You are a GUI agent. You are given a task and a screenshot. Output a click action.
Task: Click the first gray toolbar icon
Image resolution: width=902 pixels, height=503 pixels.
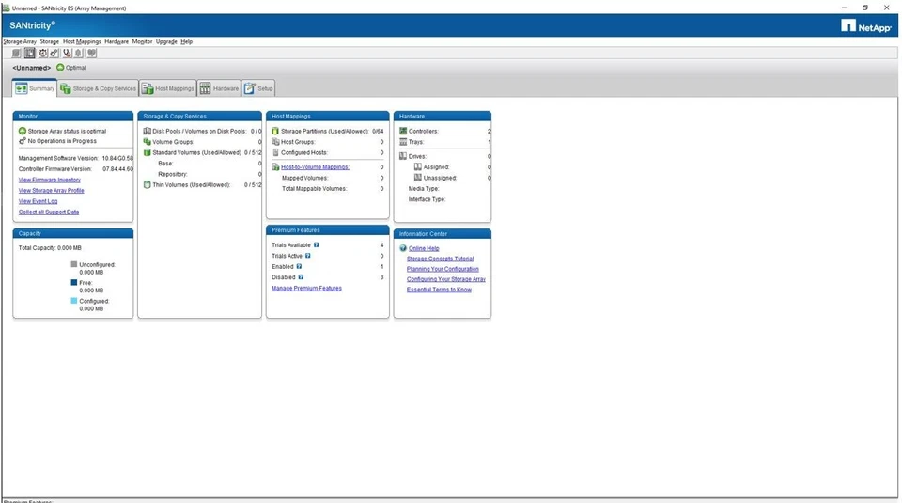(x=16, y=53)
